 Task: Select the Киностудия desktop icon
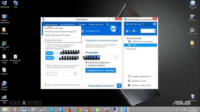192,31
